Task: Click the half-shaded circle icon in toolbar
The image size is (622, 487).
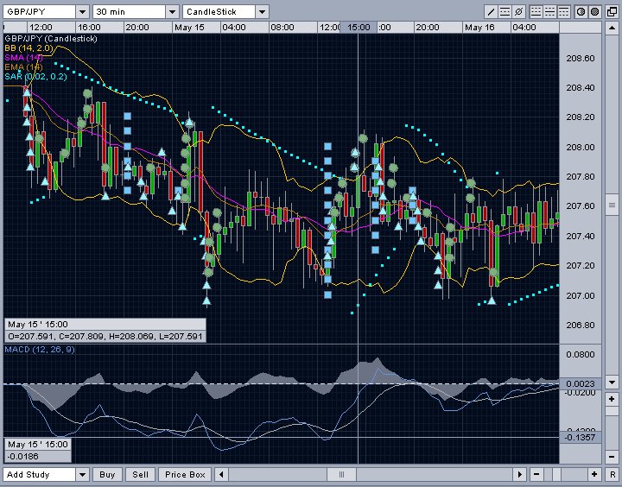Action: point(581,12)
